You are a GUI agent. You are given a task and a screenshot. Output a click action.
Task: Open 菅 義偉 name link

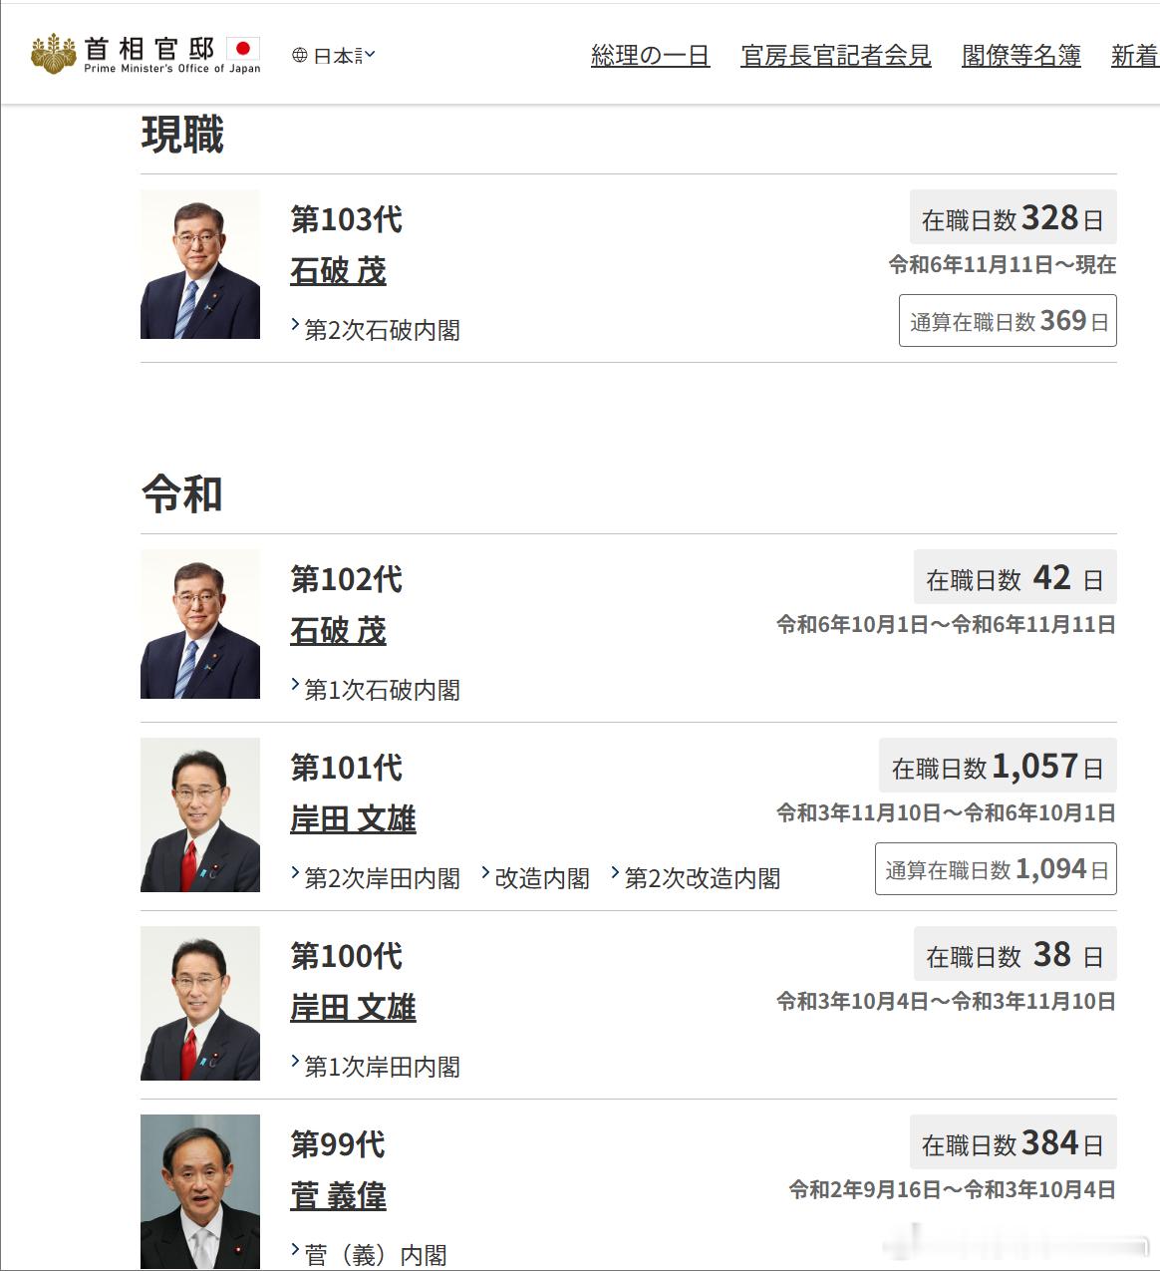coord(338,1196)
